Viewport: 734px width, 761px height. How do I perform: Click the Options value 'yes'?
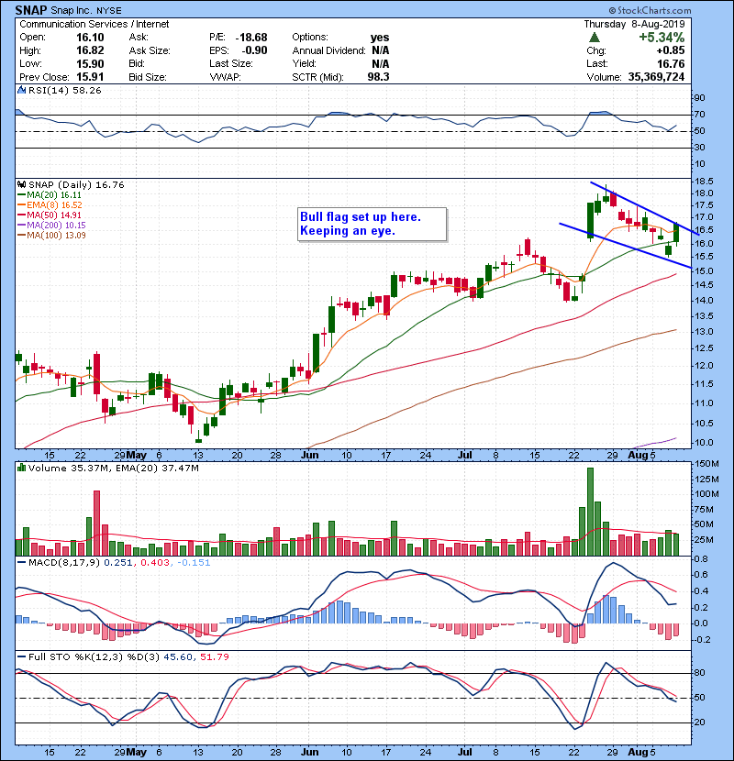coord(380,38)
